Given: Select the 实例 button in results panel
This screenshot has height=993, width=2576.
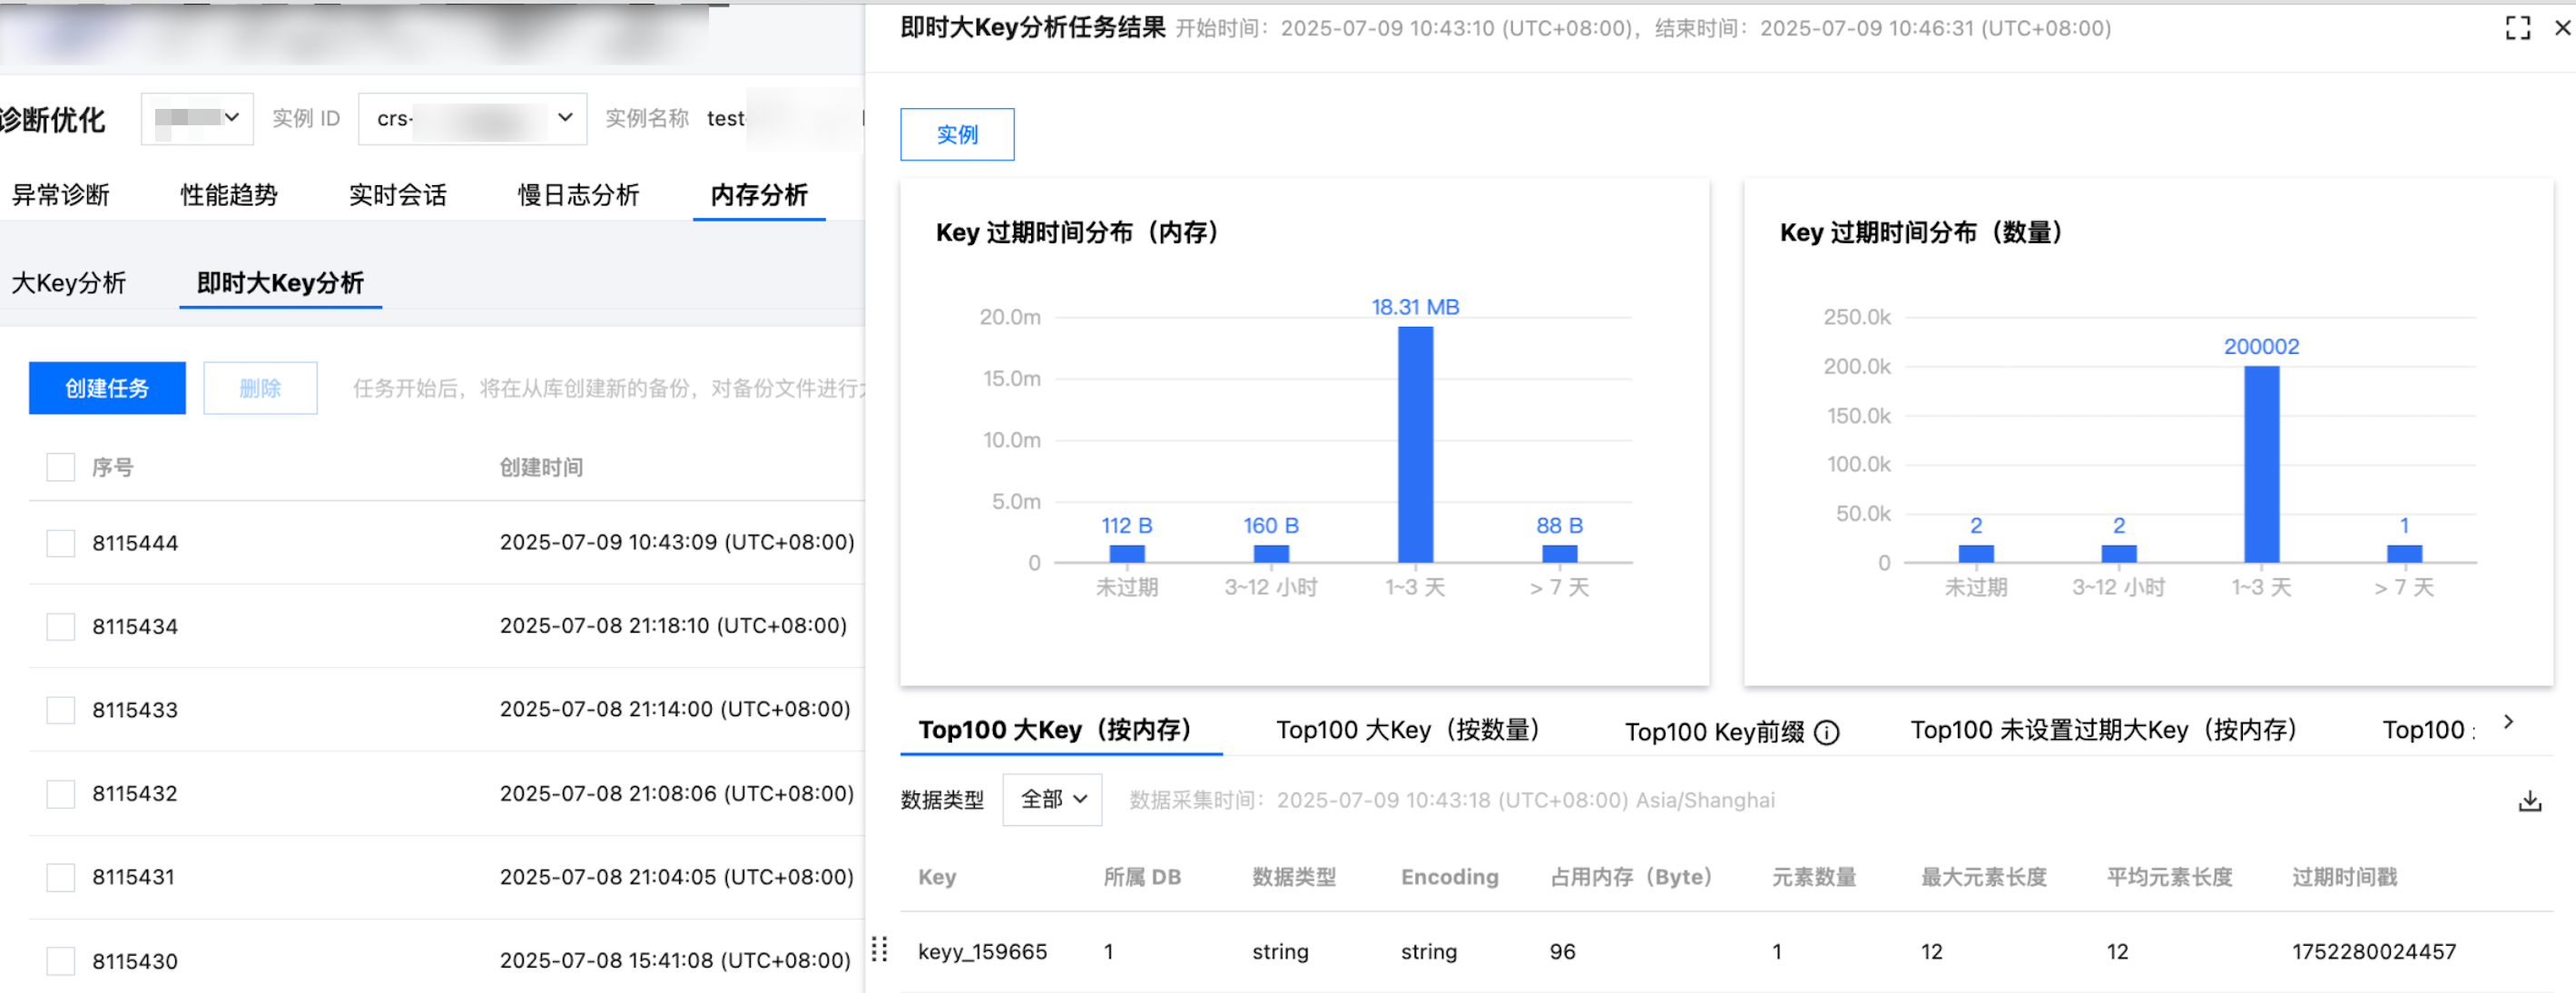Looking at the screenshot, I should coord(956,135).
